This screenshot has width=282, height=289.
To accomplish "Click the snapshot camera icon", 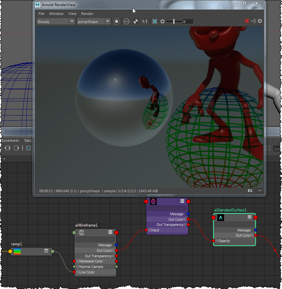I will (x=250, y=191).
